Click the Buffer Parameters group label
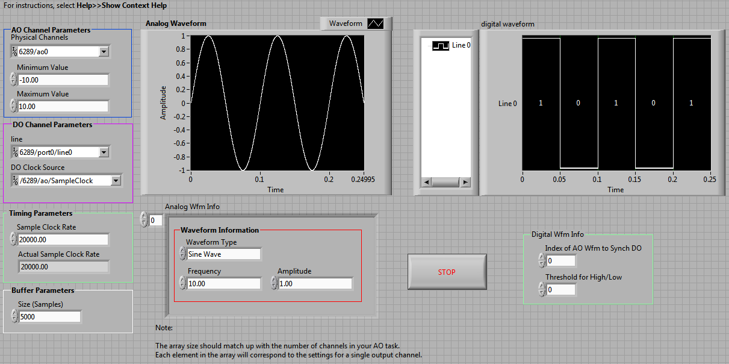The width and height of the screenshot is (729, 364). [43, 290]
